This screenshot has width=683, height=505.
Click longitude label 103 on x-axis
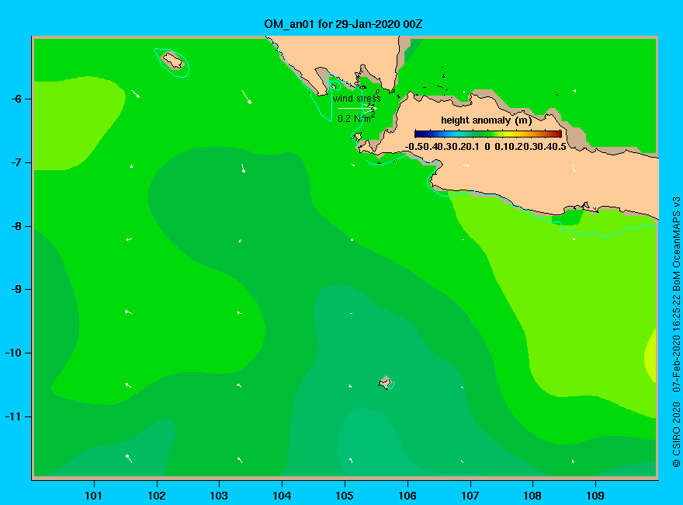pos(219,496)
